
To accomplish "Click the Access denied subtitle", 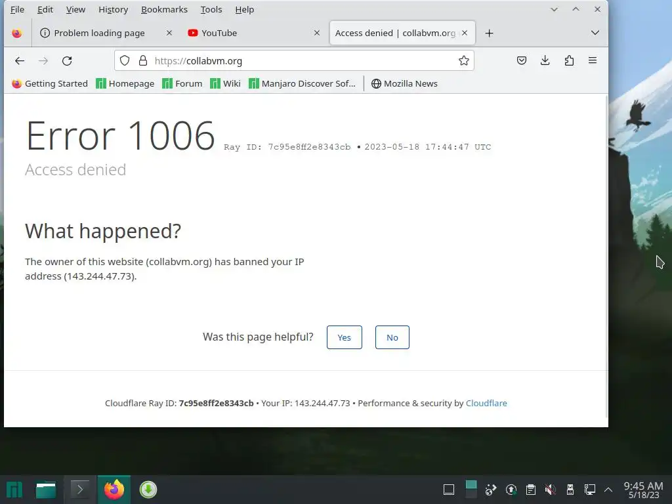I will click(x=75, y=170).
